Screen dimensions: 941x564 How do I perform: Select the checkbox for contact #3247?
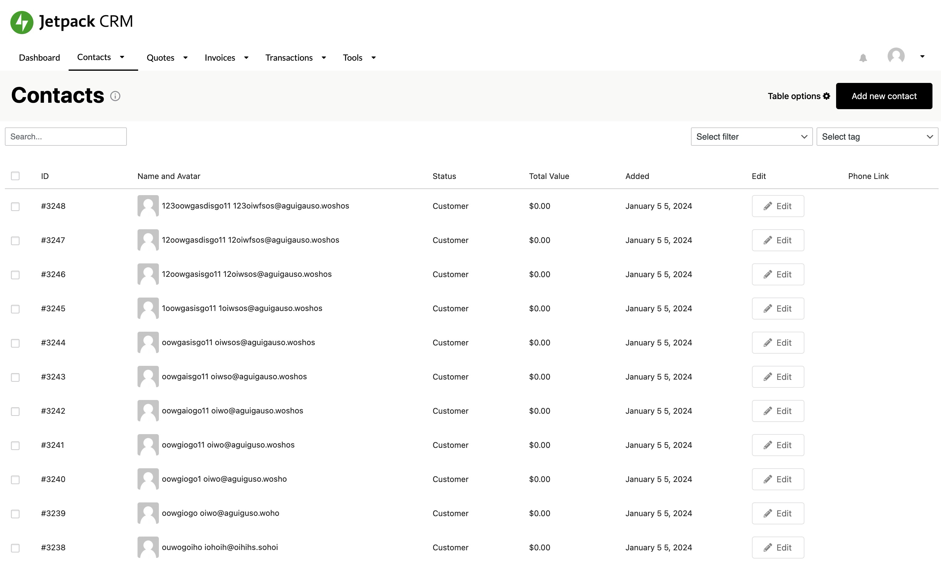(15, 240)
